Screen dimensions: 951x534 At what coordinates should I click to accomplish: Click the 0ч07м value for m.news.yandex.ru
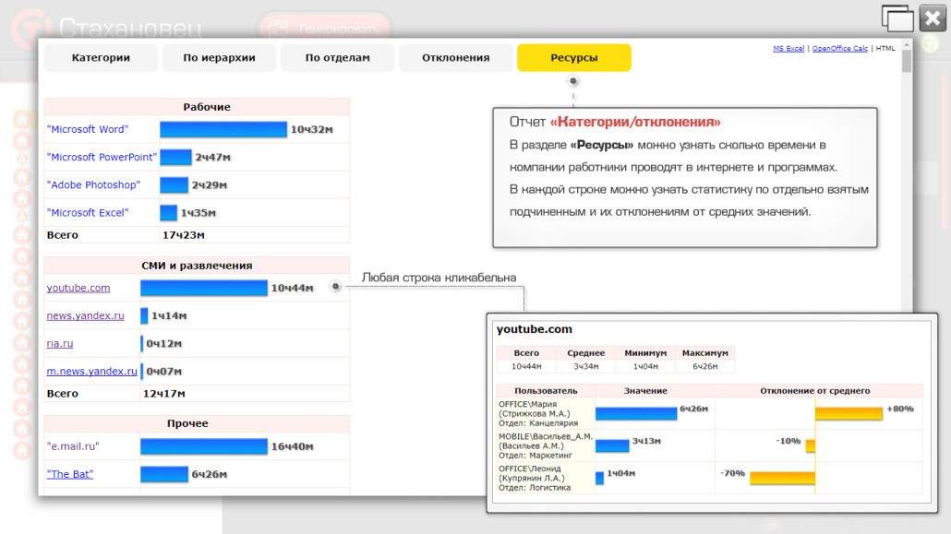(x=163, y=372)
